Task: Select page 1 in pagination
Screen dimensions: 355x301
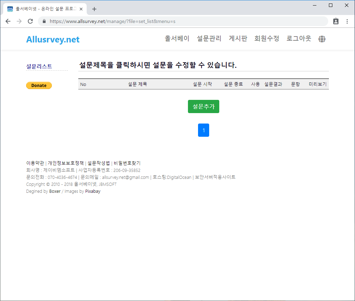Action: pos(203,130)
